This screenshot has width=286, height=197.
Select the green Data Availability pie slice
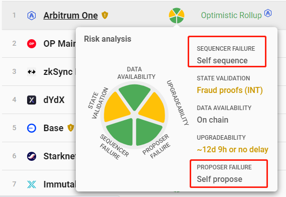coord(134,95)
